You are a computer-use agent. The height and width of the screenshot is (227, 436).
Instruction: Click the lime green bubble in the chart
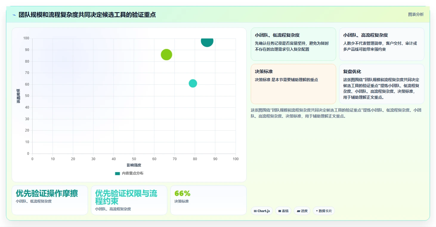point(166,55)
